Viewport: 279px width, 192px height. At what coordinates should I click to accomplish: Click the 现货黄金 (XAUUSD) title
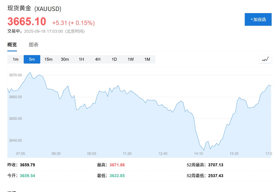pos(34,8)
